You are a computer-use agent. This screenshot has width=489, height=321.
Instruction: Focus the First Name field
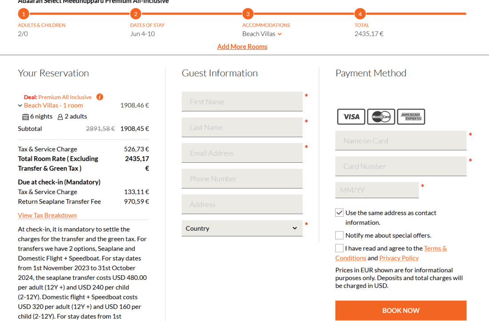point(242,102)
